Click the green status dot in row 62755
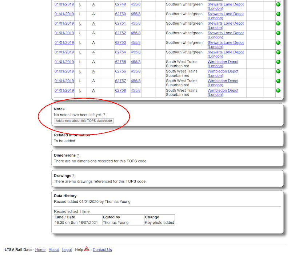This screenshot has width=291, height=256. point(278,62)
